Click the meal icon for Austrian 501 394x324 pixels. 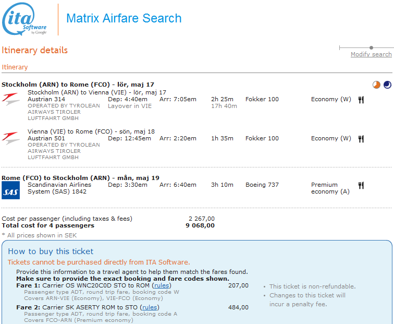(361, 139)
